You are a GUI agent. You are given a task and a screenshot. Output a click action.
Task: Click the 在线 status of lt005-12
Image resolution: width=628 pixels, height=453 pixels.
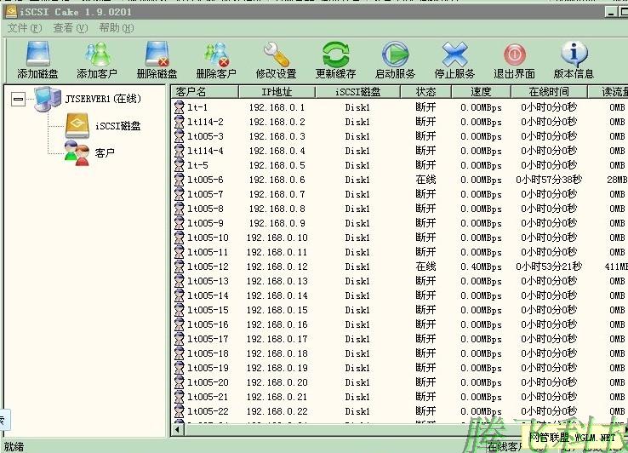pyautogui.click(x=425, y=267)
